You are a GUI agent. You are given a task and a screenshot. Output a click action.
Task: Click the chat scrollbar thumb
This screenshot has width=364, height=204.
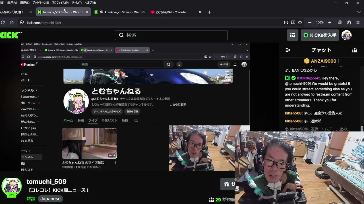click(362, 128)
